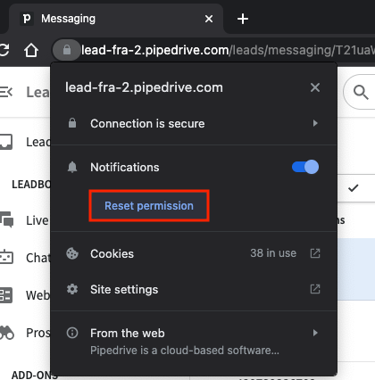The image size is (375, 380).
Task: Go to the browser home page
Action: pyautogui.click(x=31, y=50)
